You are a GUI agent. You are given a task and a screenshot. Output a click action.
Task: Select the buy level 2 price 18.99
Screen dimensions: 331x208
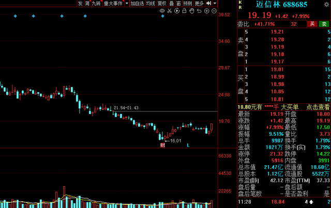(x=277, y=77)
